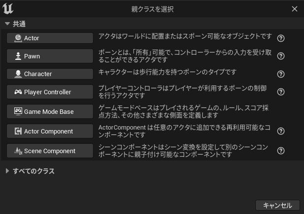This screenshot has height=214, width=304.
Task: Click the Scene Component icon
Action: click(x=18, y=151)
